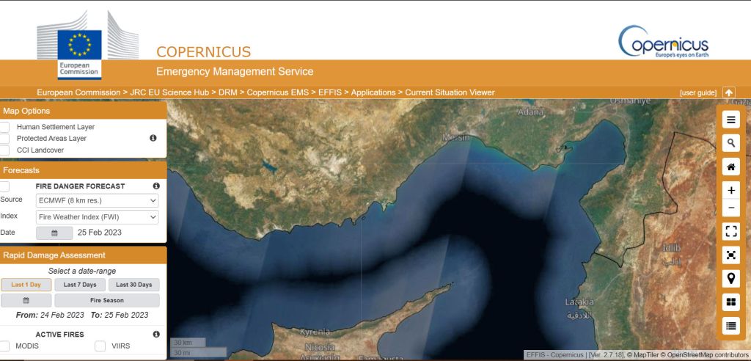Reset map with the home icon
Screen dimensions: 751x361
click(x=730, y=167)
